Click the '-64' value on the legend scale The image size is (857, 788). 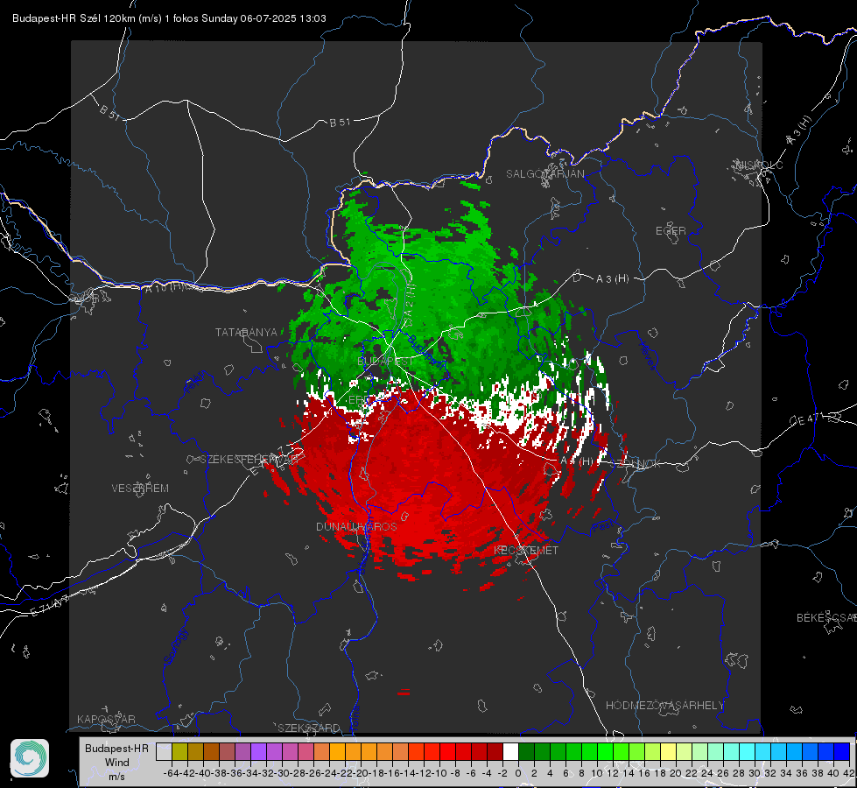(x=172, y=773)
